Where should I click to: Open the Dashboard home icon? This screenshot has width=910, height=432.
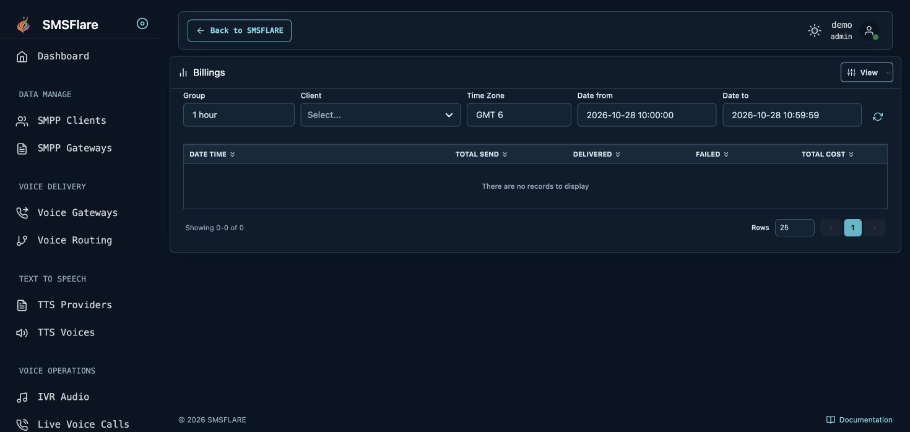tap(22, 57)
